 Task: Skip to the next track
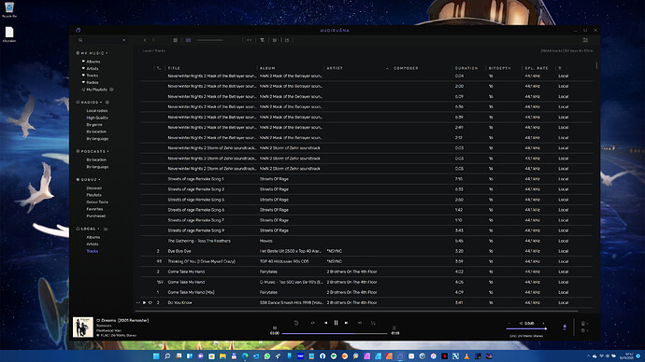click(x=347, y=323)
